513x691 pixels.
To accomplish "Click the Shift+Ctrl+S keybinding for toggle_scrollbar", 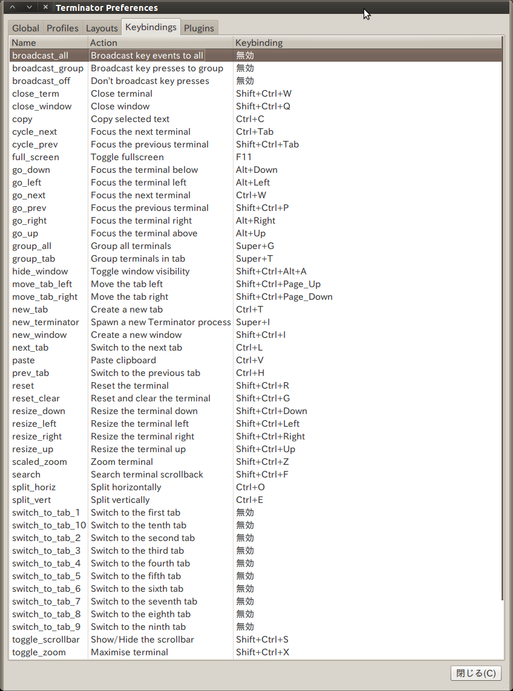I will (x=262, y=640).
